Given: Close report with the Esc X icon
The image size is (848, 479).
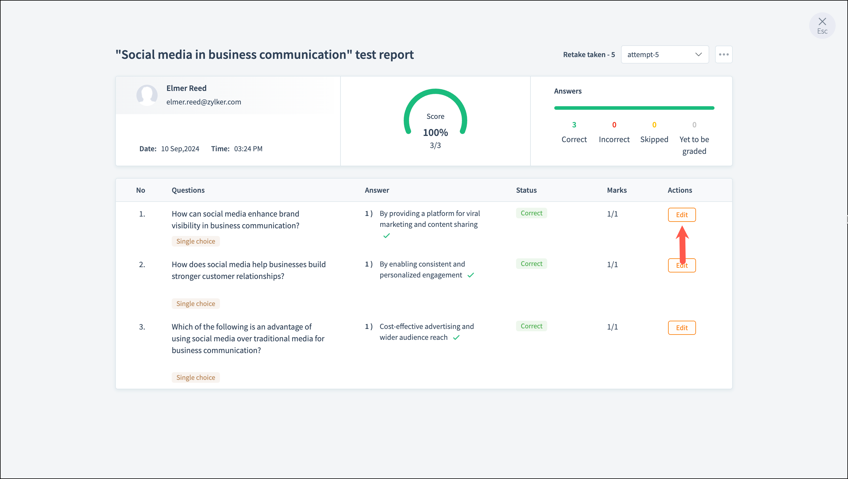Looking at the screenshot, I should tap(822, 22).
